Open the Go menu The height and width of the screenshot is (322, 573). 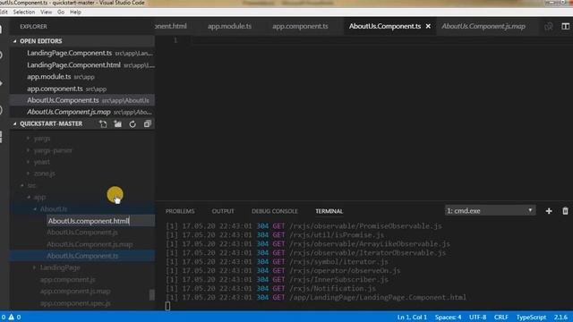tap(61, 12)
